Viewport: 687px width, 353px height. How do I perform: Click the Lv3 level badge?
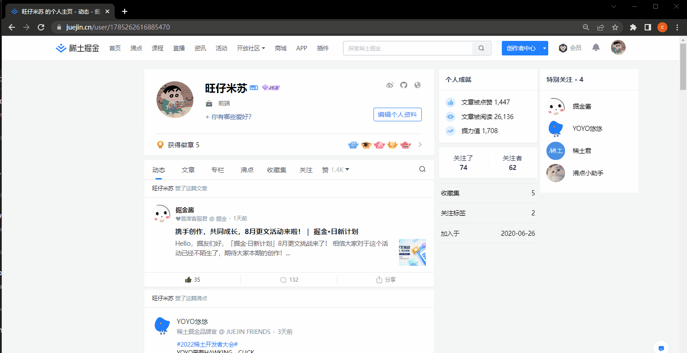254,88
